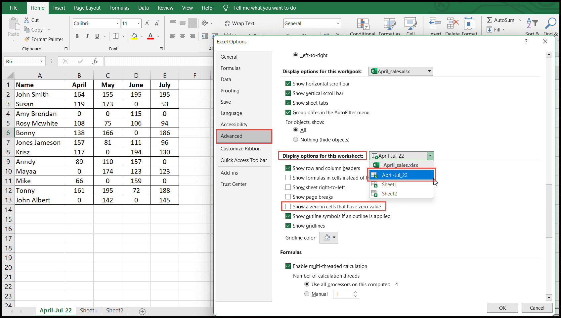Expand the Name Box dropdown
561x318 pixels.
[x=41, y=61]
